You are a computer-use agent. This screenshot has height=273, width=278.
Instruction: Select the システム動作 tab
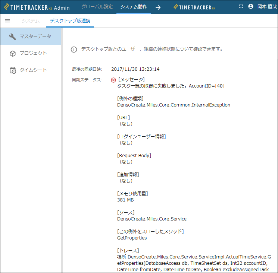133,7
